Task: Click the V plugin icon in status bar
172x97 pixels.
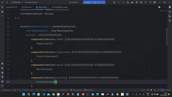Action: 151,90
